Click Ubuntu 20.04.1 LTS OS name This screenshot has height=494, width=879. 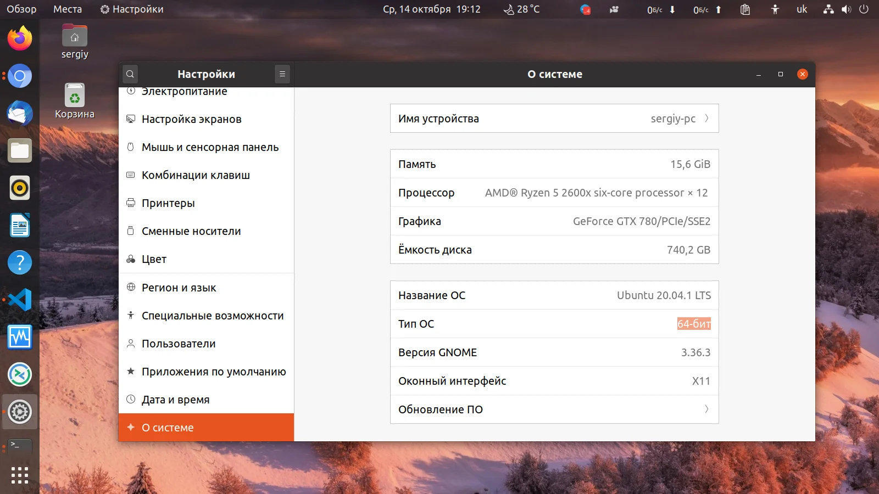pyautogui.click(x=664, y=295)
